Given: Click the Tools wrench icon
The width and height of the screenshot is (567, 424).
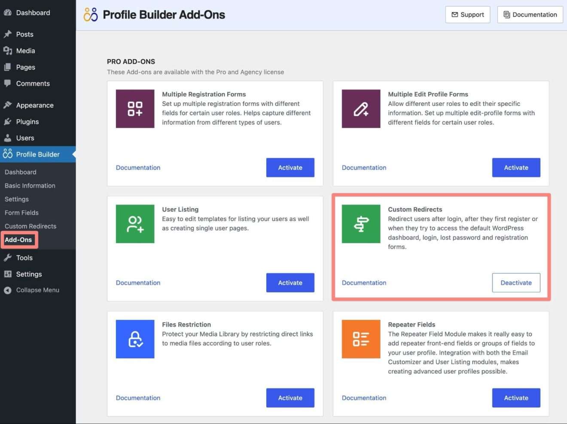Looking at the screenshot, I should tap(7, 258).
